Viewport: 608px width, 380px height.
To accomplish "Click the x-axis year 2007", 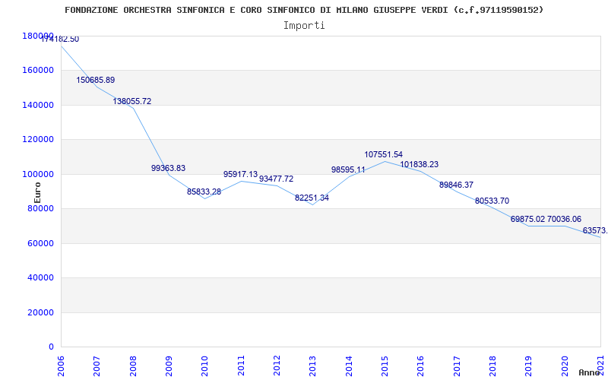I will coord(97,366).
